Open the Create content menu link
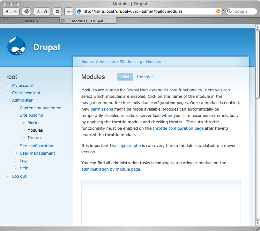 point(26,93)
